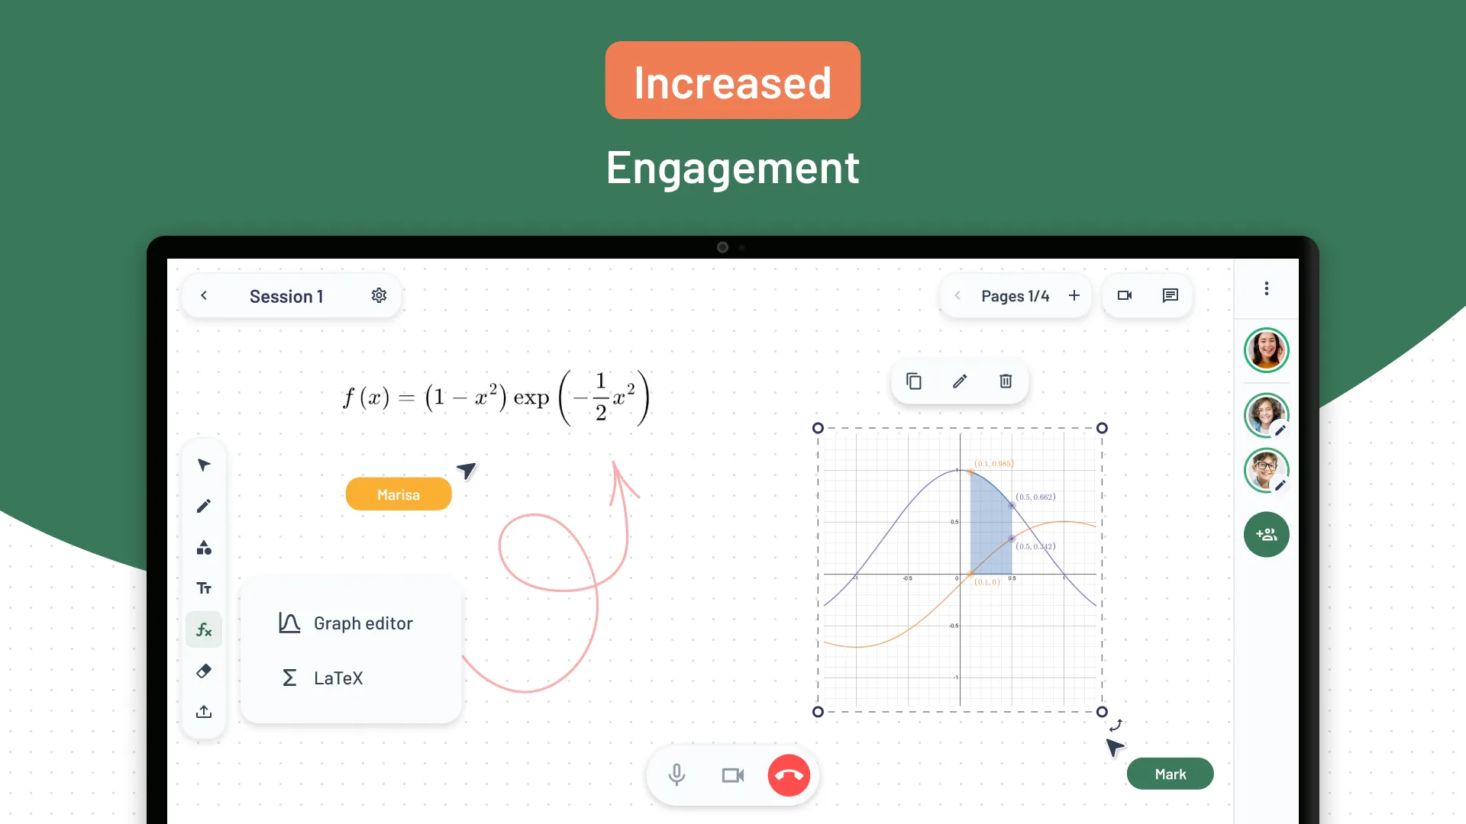Screen dimensions: 1466x824
Task: Click the copy button on graph
Action: click(914, 381)
